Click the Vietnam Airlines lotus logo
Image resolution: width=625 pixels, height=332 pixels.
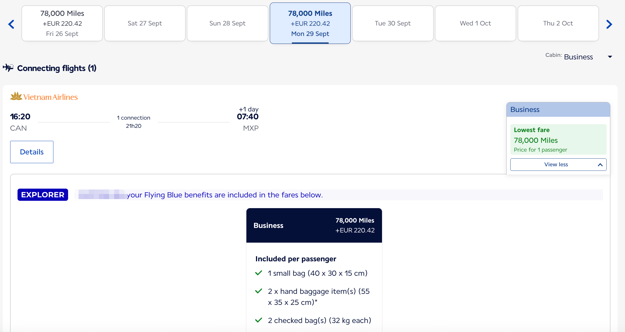tap(16, 96)
